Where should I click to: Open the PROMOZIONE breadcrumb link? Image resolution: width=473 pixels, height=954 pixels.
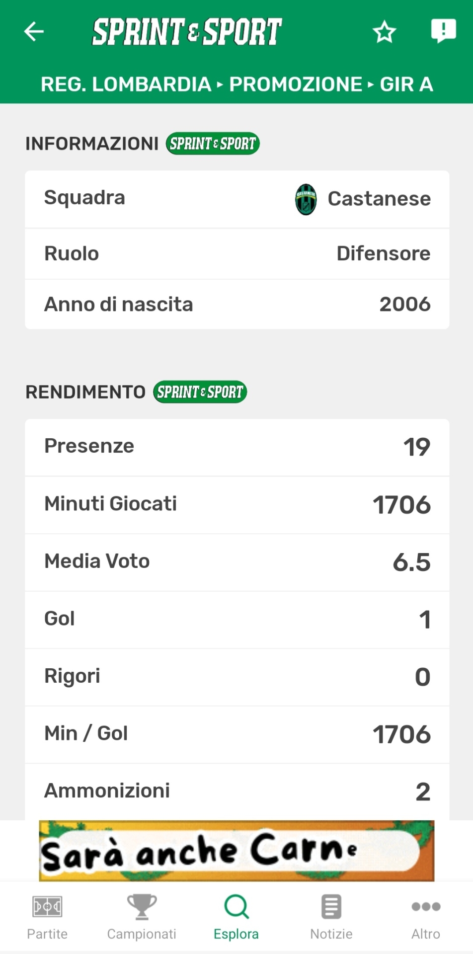pos(296,84)
